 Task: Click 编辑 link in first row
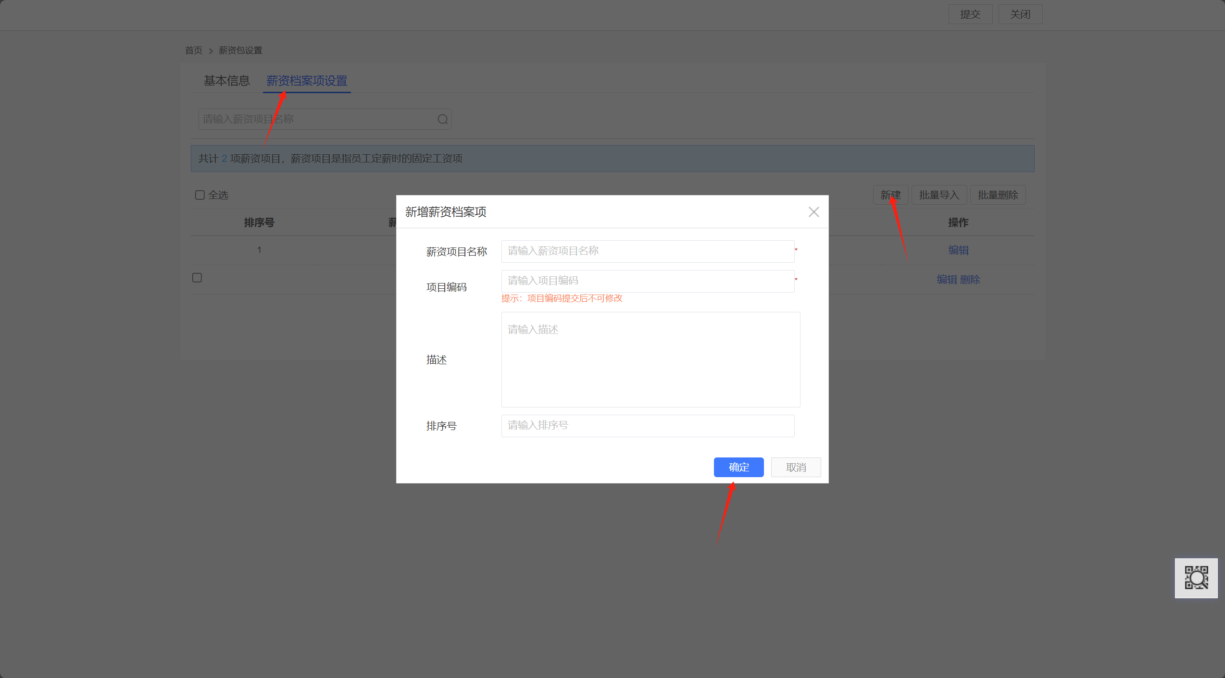pyautogui.click(x=958, y=250)
